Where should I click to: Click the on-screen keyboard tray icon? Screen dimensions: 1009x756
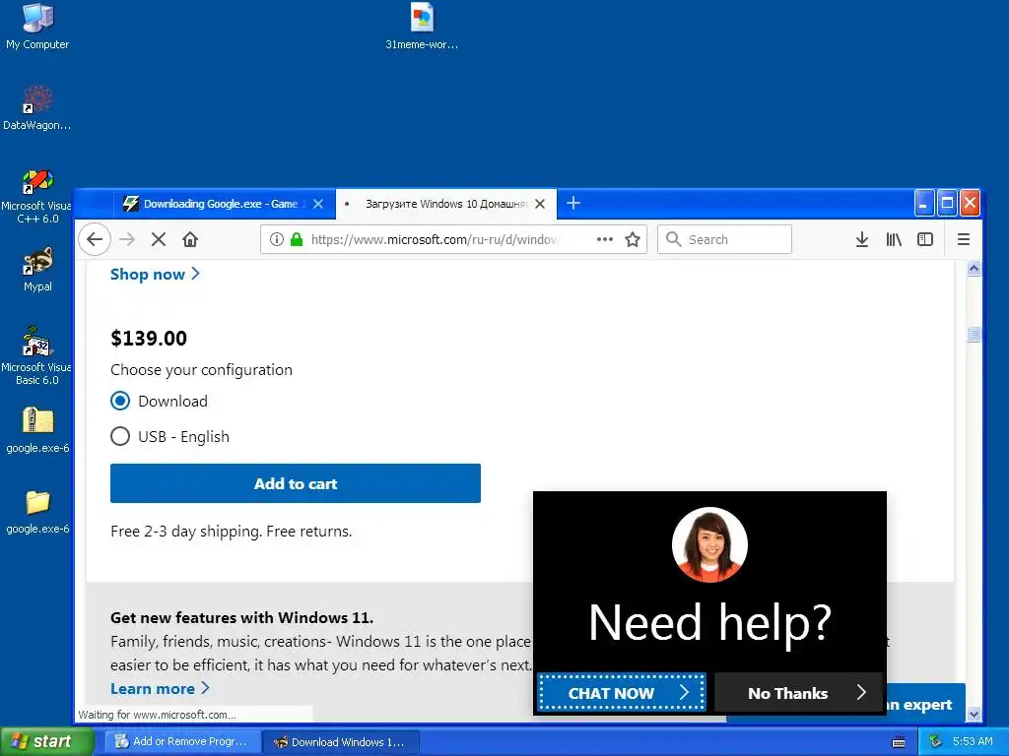point(899,742)
